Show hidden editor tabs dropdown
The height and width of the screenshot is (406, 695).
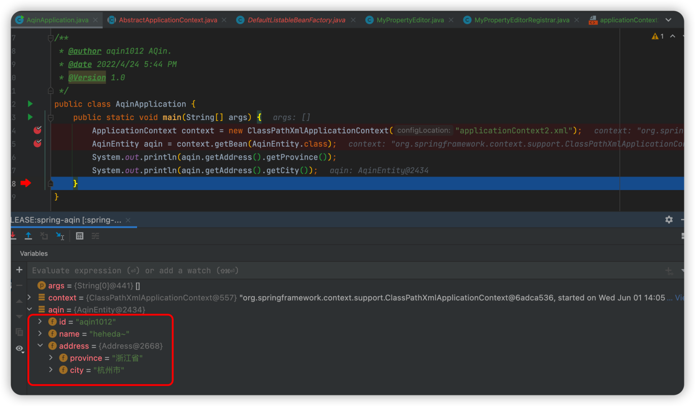pos(668,20)
